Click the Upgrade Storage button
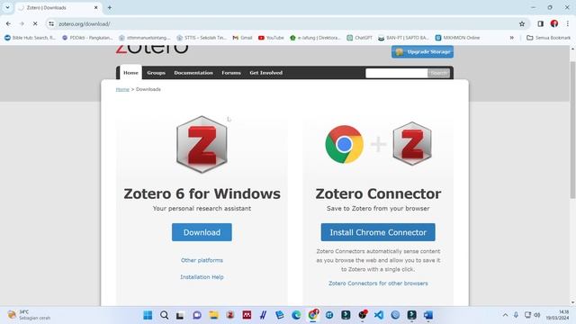 coord(422,52)
